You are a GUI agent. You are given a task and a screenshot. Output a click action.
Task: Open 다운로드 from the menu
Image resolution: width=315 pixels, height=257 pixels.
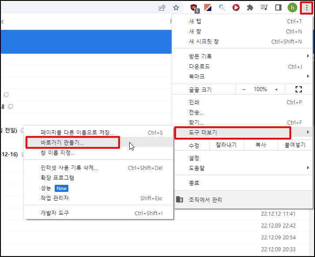point(242,66)
